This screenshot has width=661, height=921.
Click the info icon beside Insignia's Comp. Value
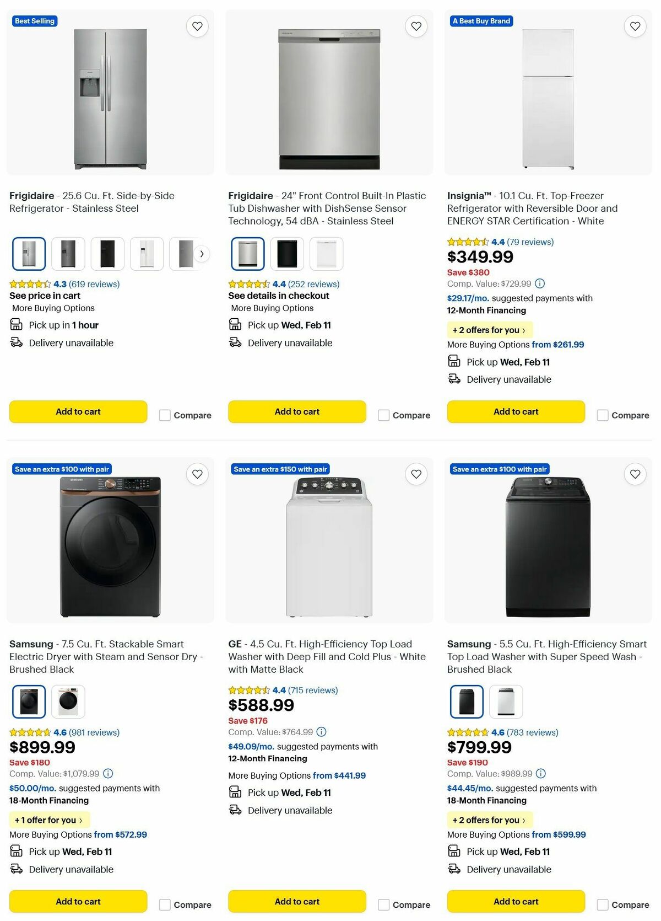(x=539, y=283)
